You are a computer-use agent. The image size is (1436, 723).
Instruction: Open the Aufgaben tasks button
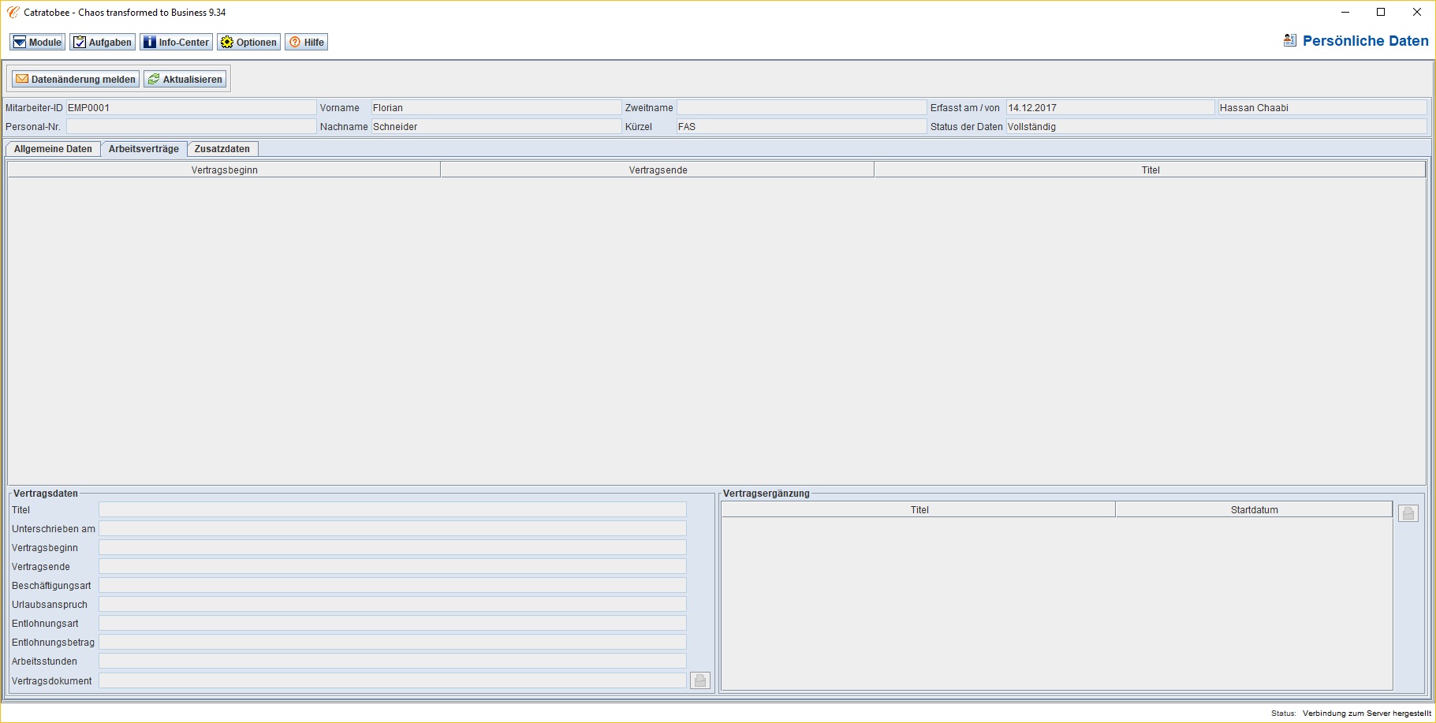103,43
